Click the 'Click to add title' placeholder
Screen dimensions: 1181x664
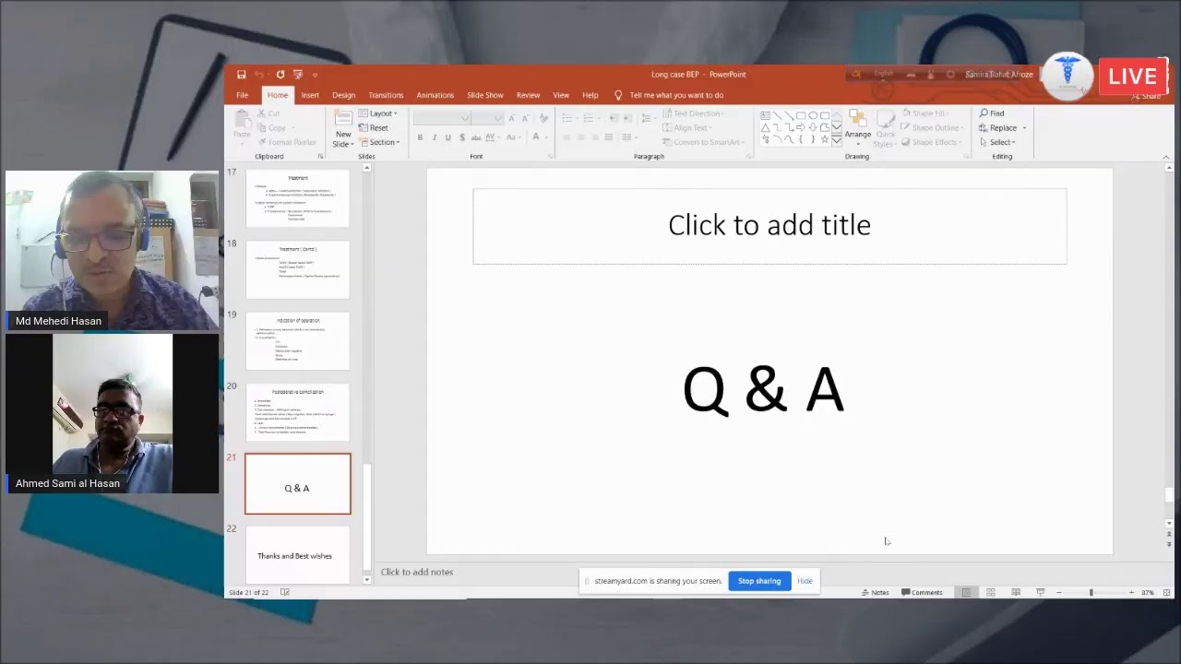(x=769, y=226)
